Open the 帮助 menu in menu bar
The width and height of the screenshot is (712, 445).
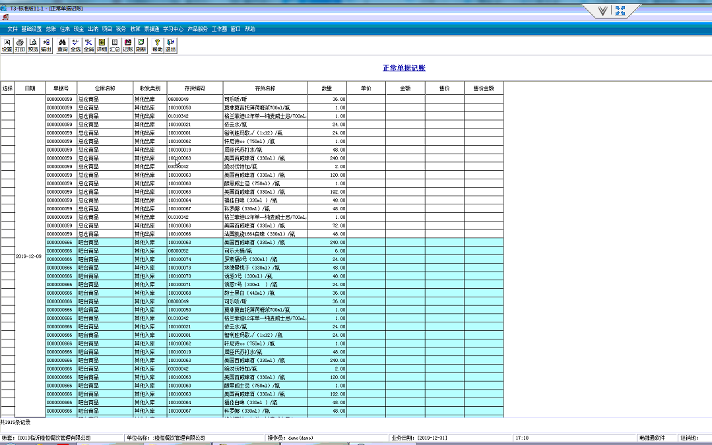(x=250, y=29)
